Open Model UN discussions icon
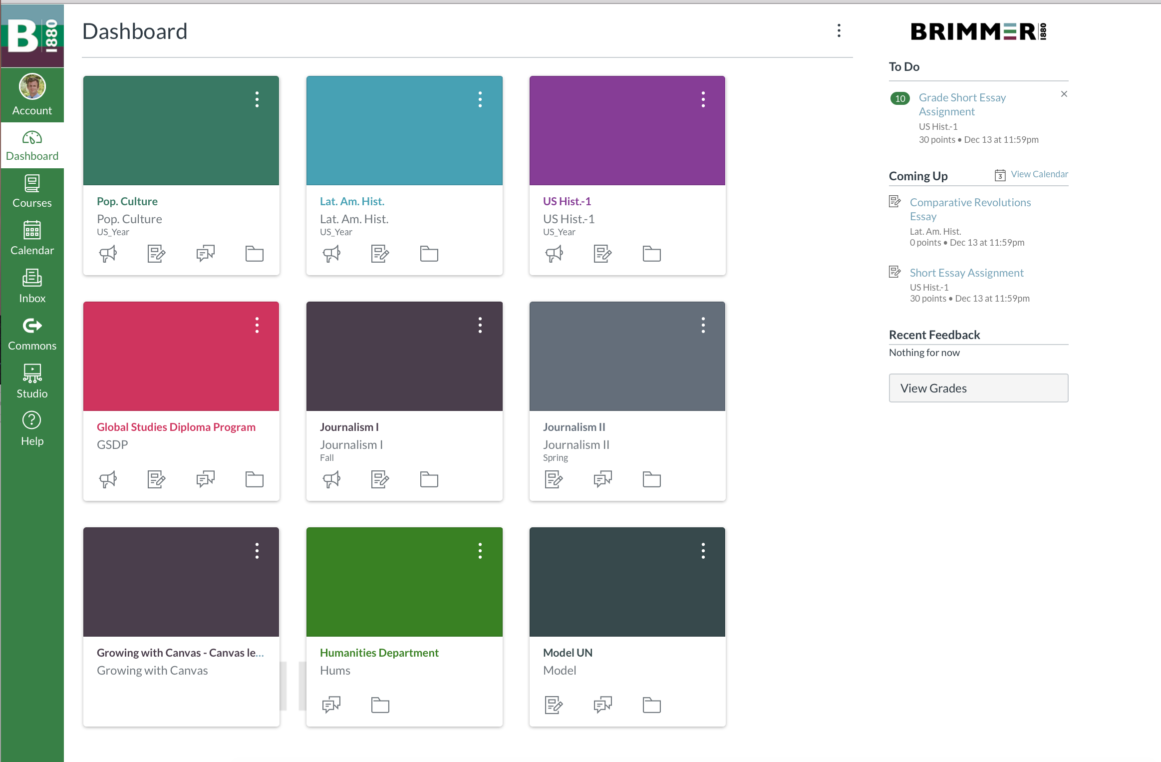 tap(602, 705)
